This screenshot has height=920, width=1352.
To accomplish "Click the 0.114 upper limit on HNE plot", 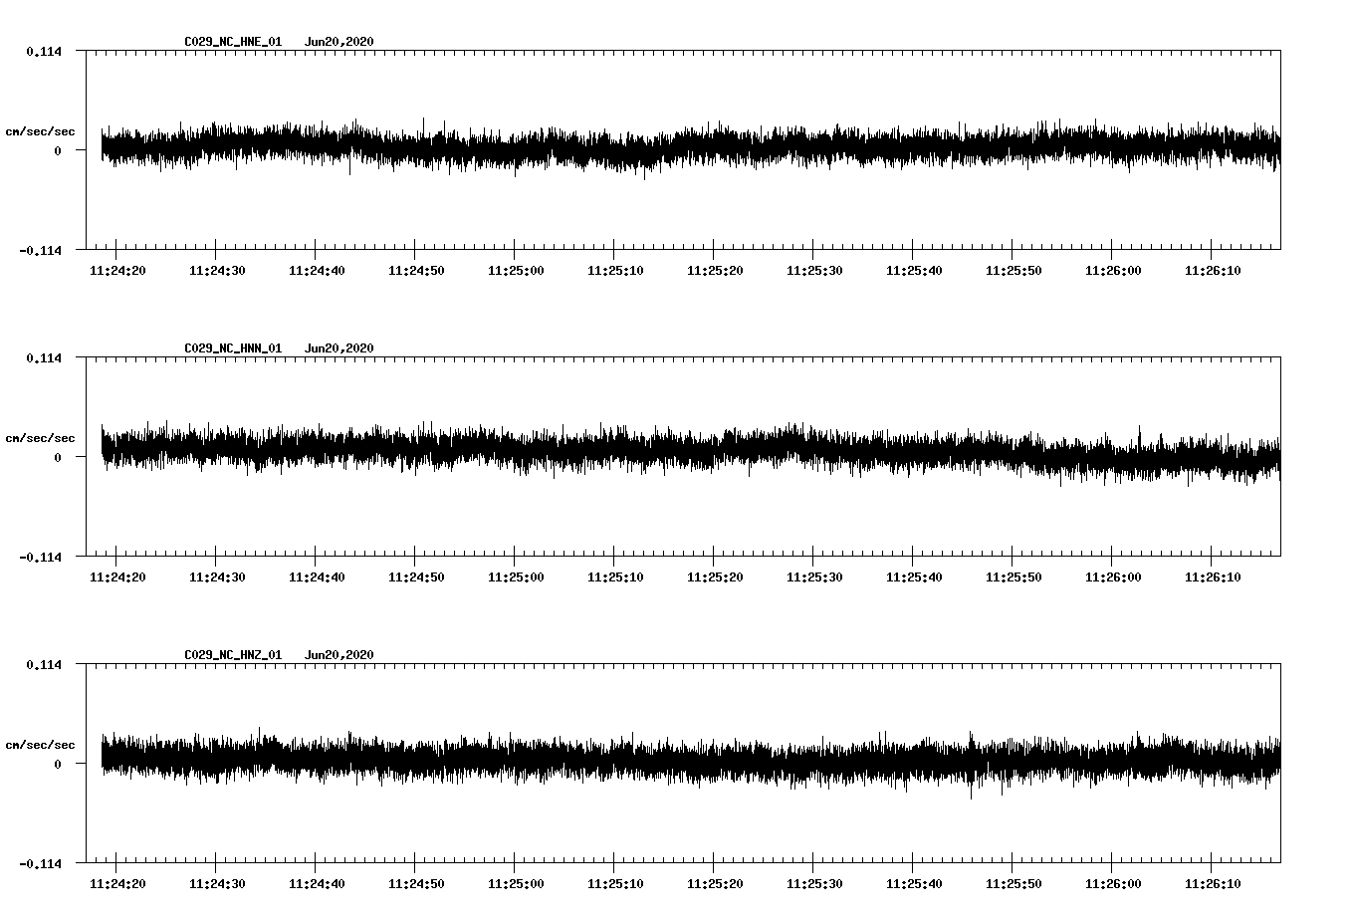I will (44, 51).
